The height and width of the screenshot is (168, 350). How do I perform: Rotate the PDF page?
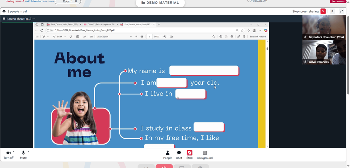(164, 37)
